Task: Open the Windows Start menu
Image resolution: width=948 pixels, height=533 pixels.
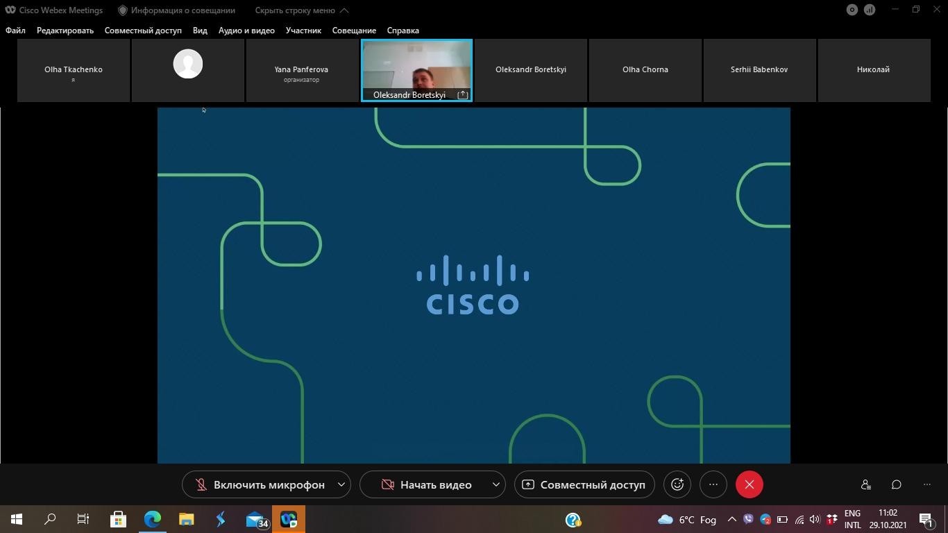Action: (17, 519)
